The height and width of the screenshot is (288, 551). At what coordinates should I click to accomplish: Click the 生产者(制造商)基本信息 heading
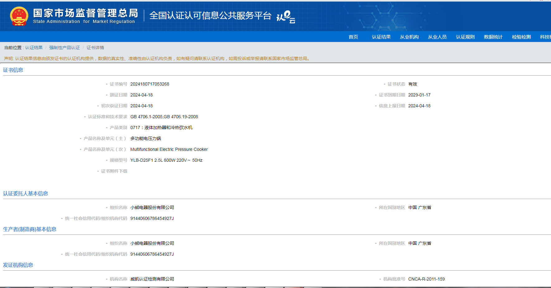coord(30,229)
